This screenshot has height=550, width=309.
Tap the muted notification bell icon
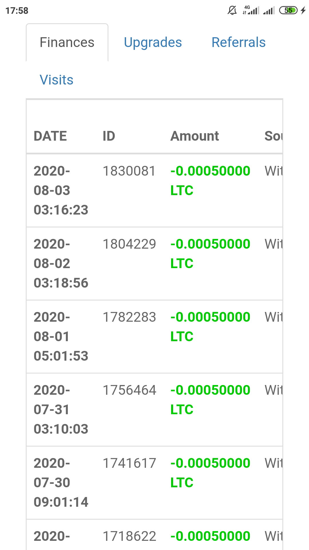pos(232,11)
